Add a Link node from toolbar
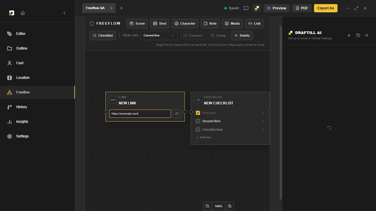Screen dimensions: 376x211 254,23
